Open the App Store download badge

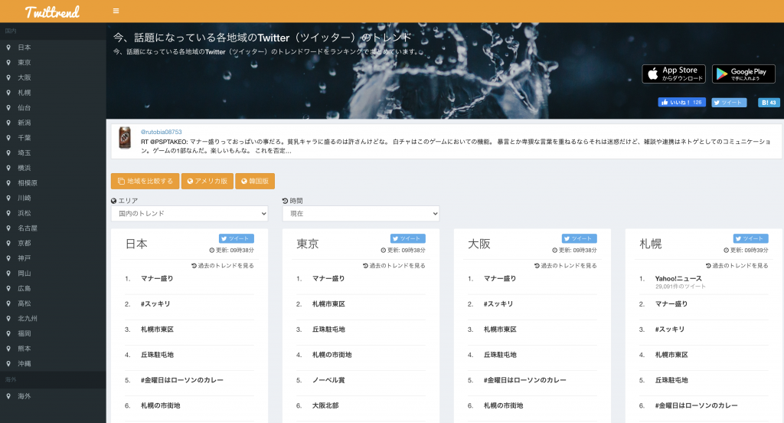pyautogui.click(x=674, y=74)
